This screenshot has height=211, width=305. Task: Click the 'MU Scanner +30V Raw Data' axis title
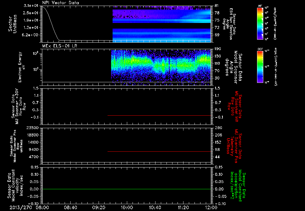click(18, 106)
